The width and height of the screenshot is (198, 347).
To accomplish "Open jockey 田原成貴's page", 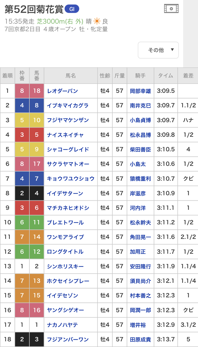I will point(140,339).
